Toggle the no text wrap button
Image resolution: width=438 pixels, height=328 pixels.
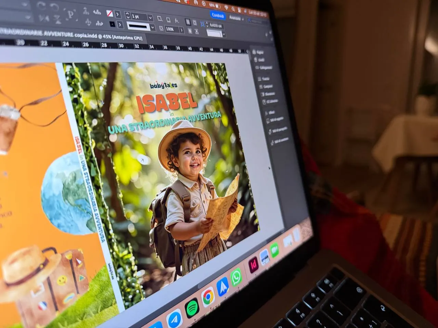(188, 22)
